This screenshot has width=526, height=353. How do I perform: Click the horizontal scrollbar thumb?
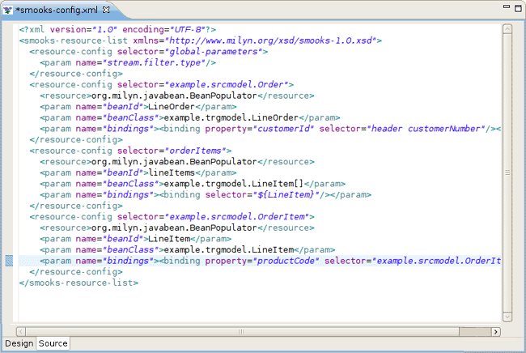coord(242,331)
